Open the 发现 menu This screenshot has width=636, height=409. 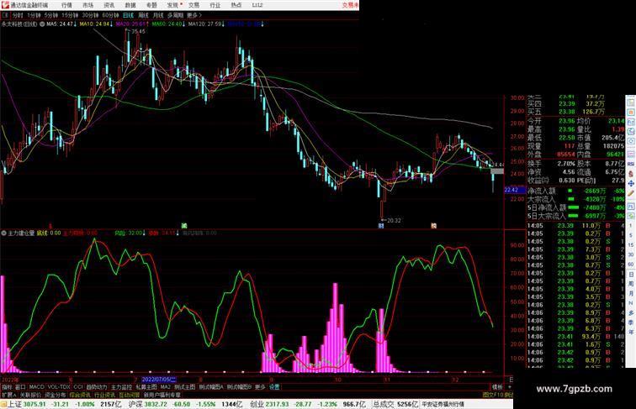(172, 5)
